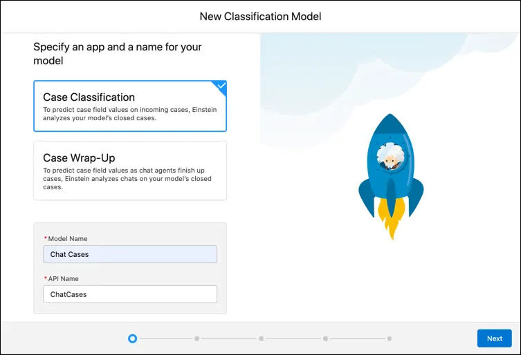
Task: Click the 'API Name' field label
Action: (x=63, y=279)
